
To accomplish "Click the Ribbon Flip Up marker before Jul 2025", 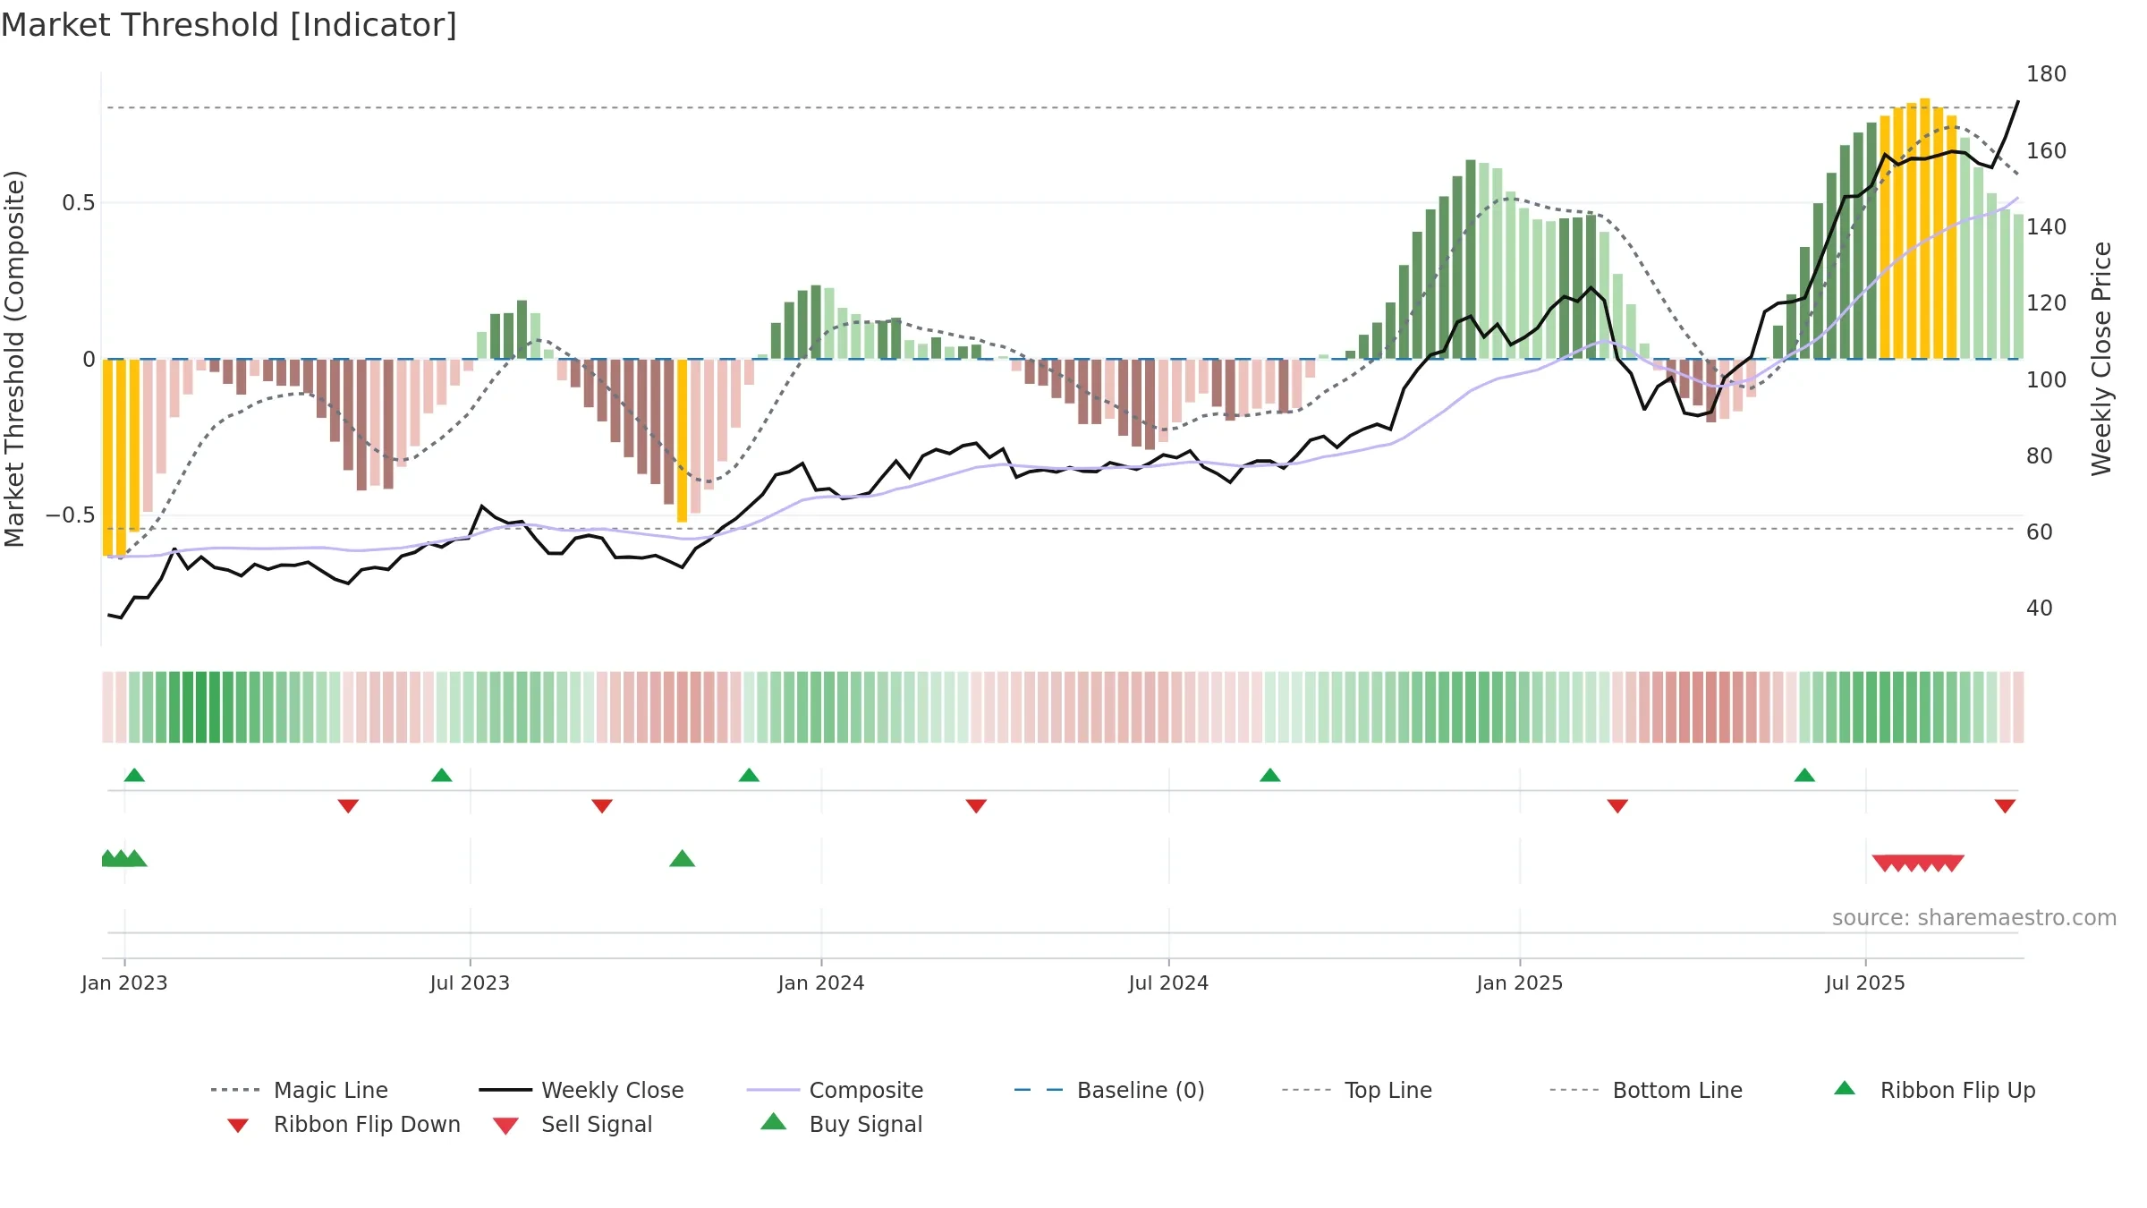I will pyautogui.click(x=1804, y=775).
